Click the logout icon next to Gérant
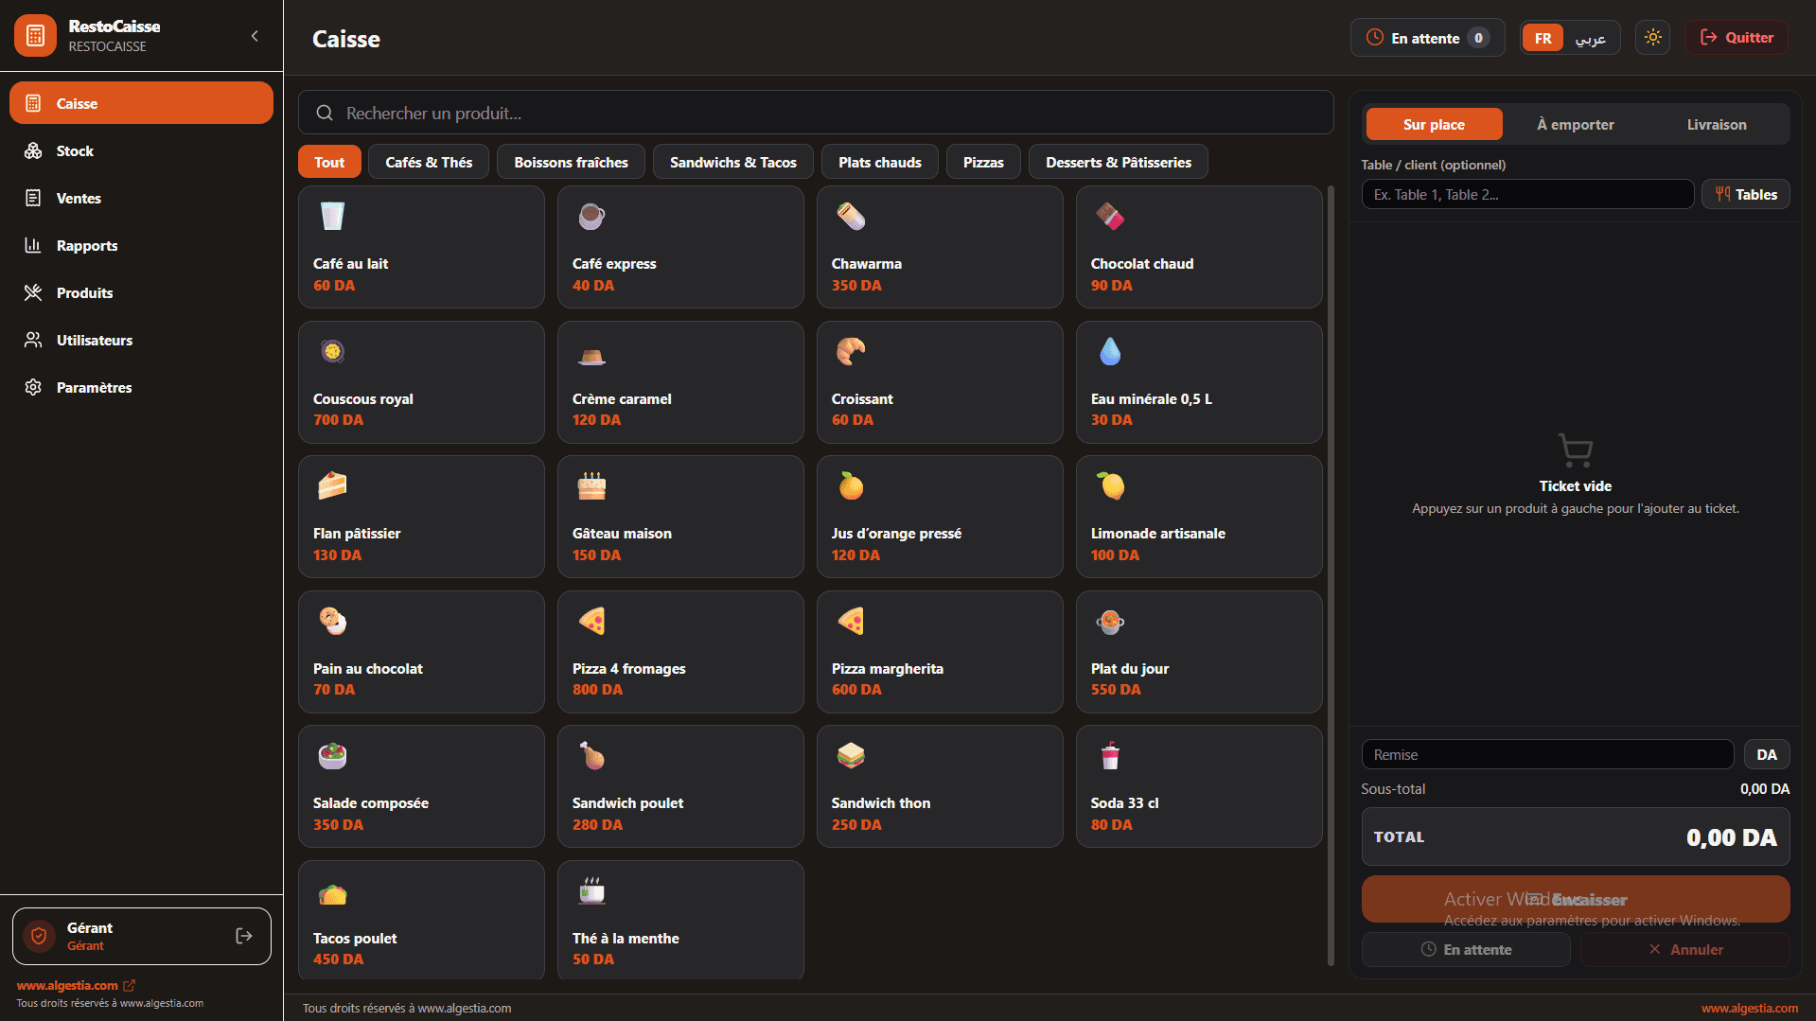 click(244, 936)
